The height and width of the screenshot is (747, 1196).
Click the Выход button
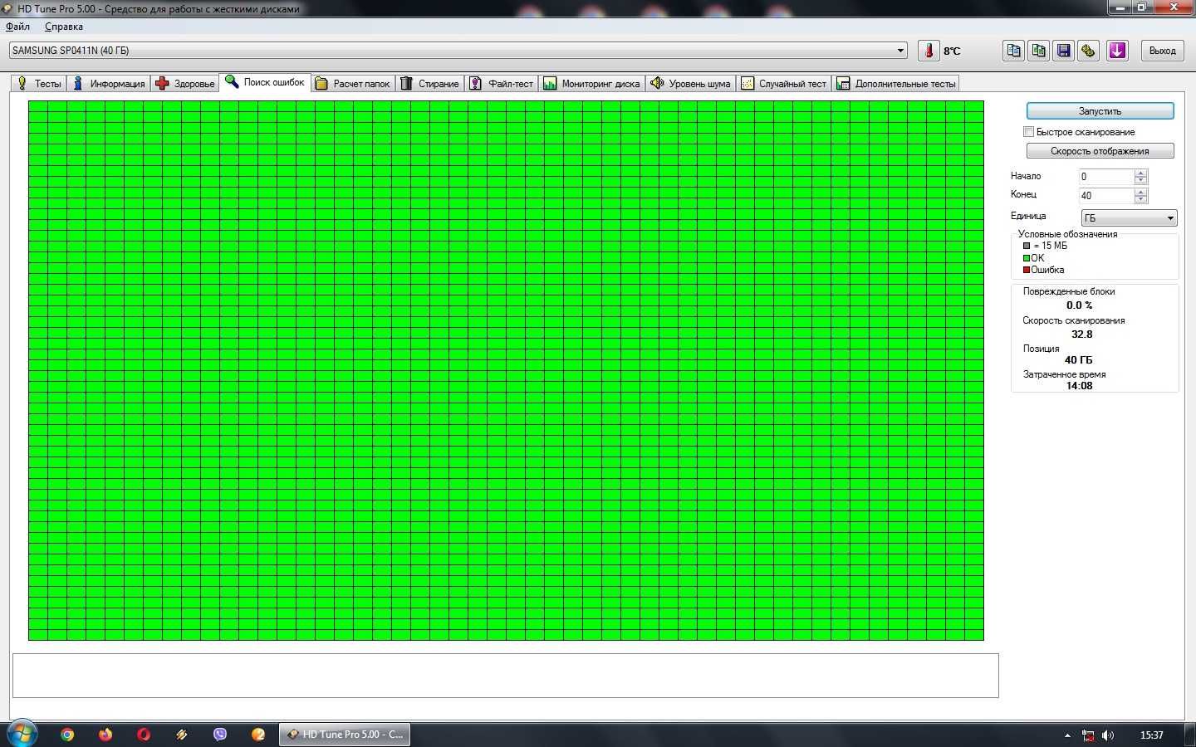coord(1162,51)
